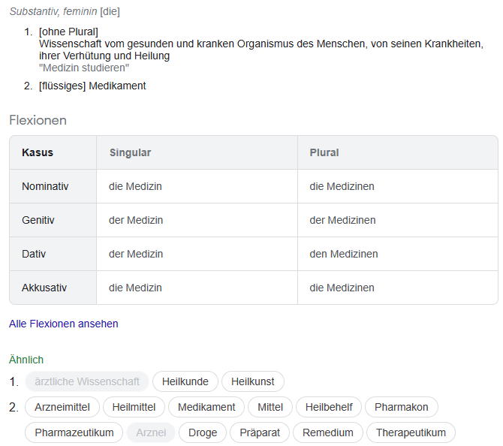
Task: Open the 'Alle Flexionen ansehen' link
Action: click(64, 324)
